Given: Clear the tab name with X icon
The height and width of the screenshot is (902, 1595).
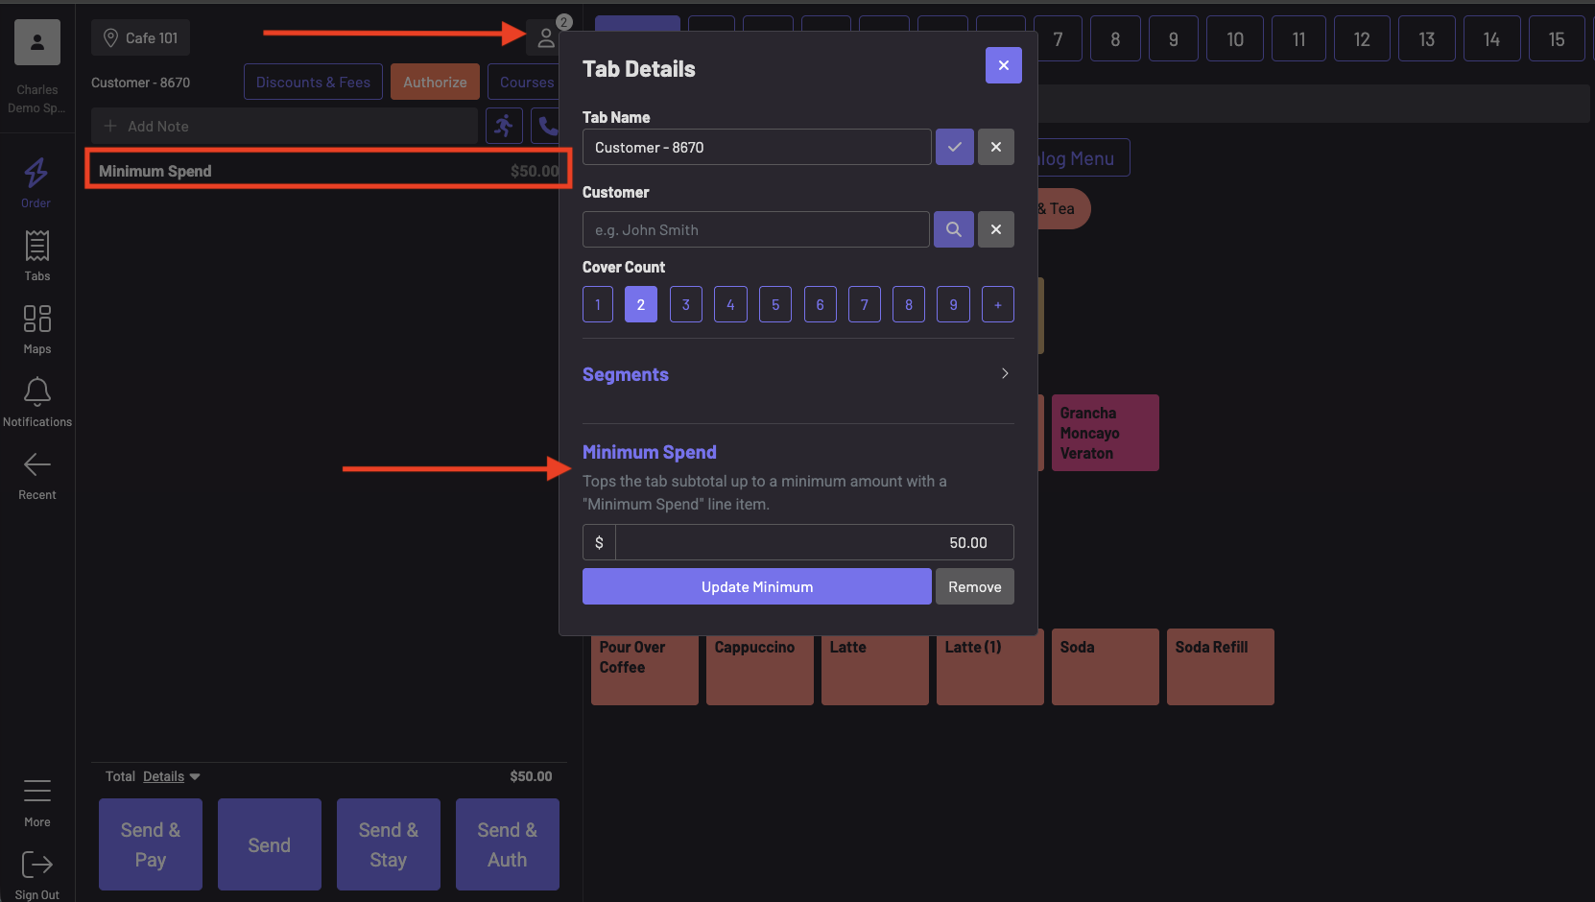Looking at the screenshot, I should 996,147.
